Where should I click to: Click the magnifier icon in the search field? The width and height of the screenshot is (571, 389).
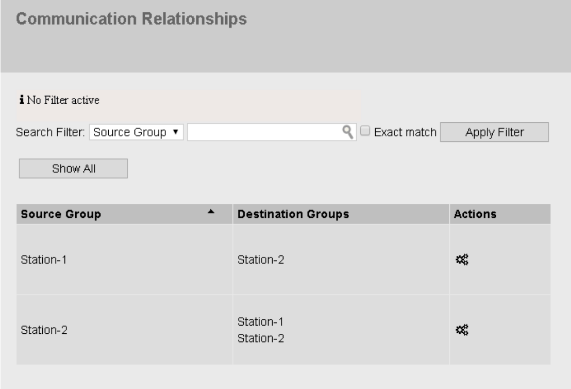pos(349,132)
